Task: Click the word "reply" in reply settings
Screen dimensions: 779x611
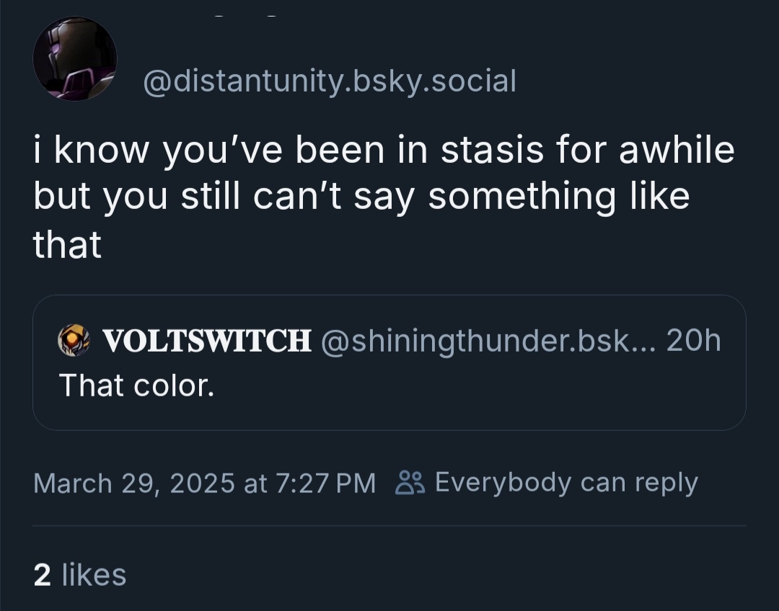Action: (669, 483)
